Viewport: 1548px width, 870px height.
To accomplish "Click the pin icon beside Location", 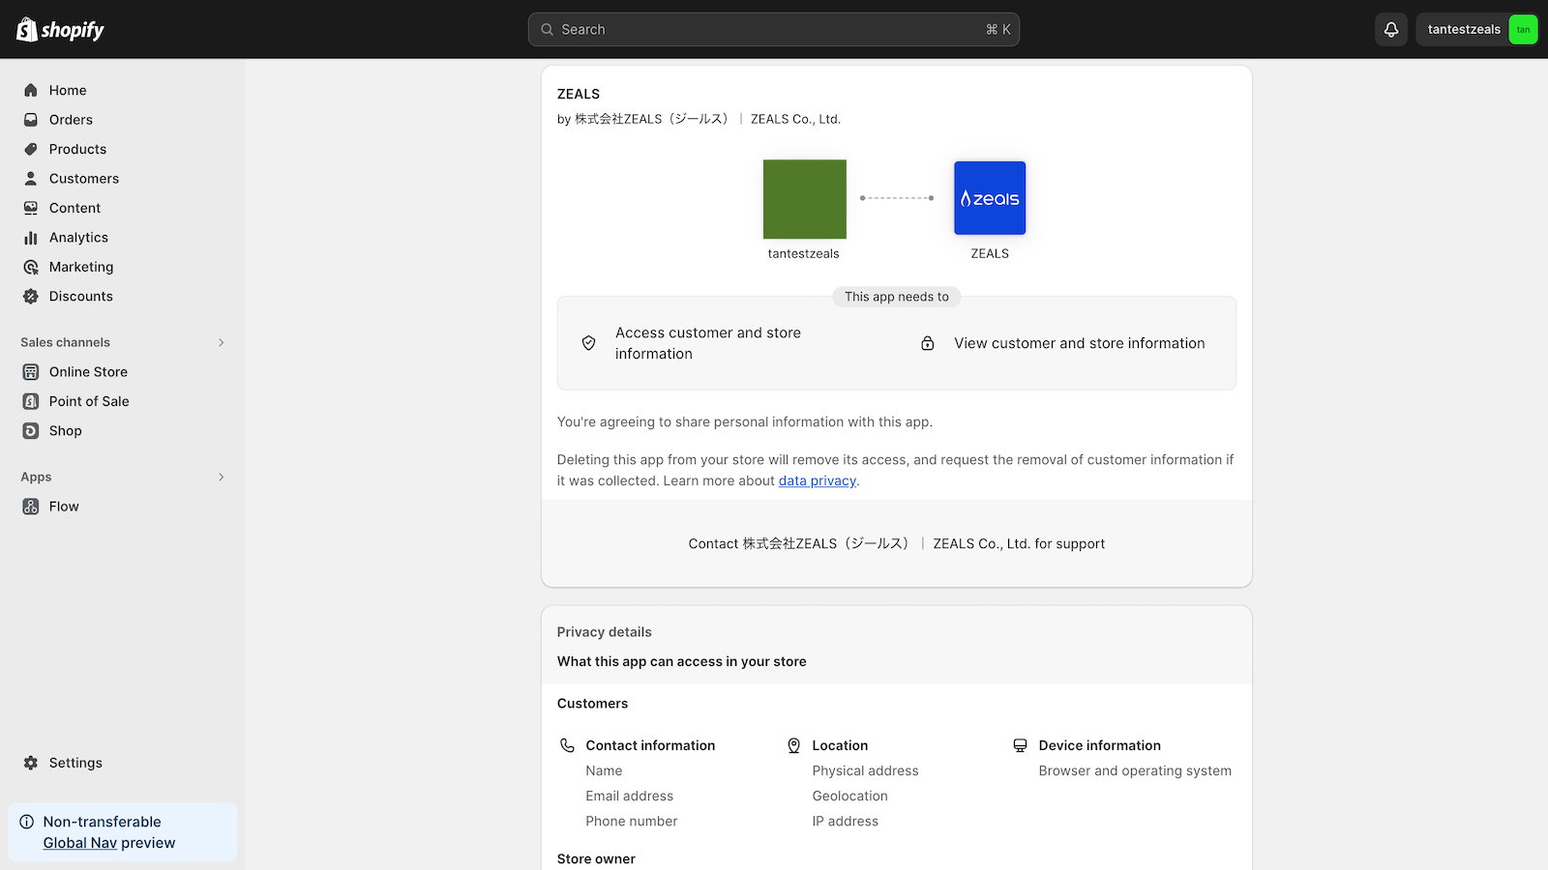I will 794,745.
